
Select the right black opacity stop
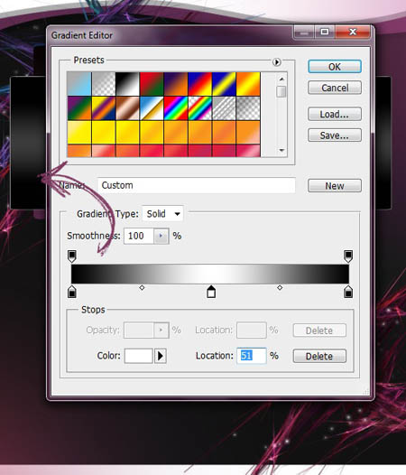[348, 256]
